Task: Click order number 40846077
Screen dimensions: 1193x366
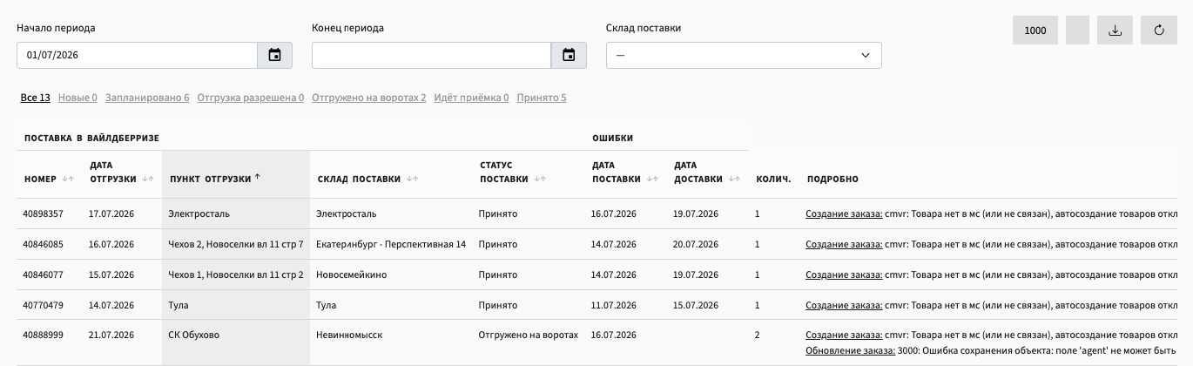Action: click(43, 274)
